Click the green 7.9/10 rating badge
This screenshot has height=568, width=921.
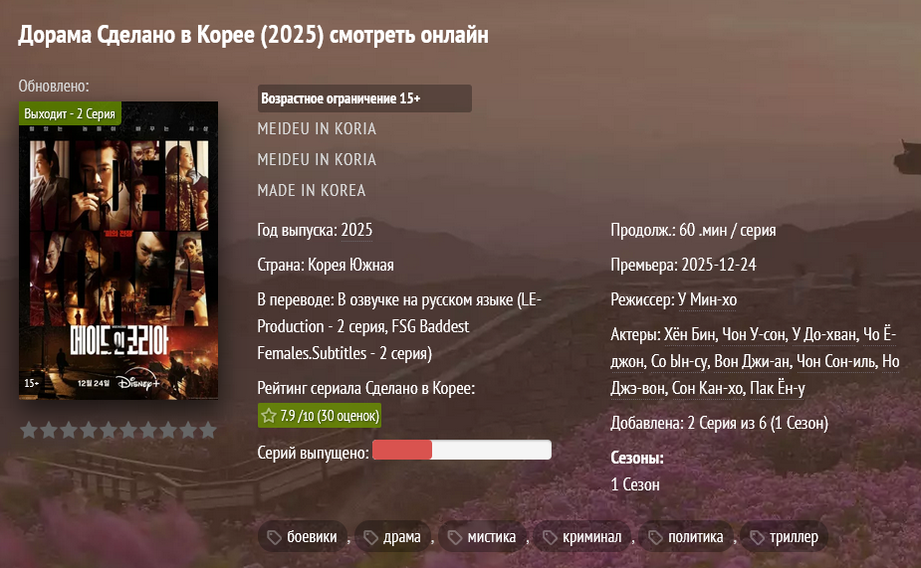[320, 416]
